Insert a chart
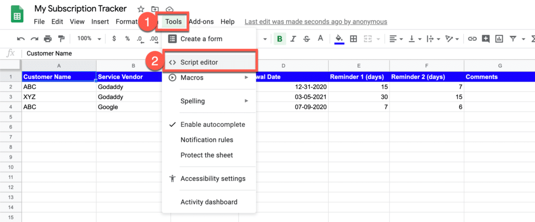The image size is (535, 222). [499, 39]
